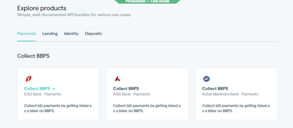293x128 pixels.
Task: Click the AXIS card bill payments description
Action: [147, 109]
